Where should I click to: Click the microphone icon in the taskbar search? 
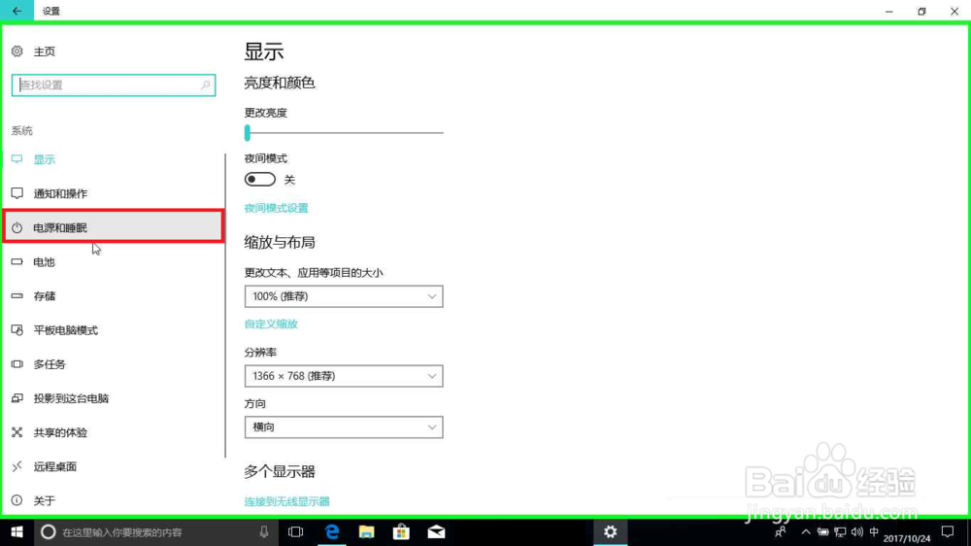coord(264,531)
